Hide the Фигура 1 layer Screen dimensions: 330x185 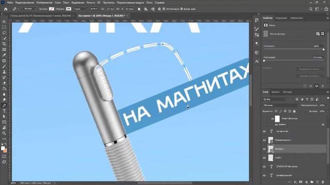[x=265, y=149]
